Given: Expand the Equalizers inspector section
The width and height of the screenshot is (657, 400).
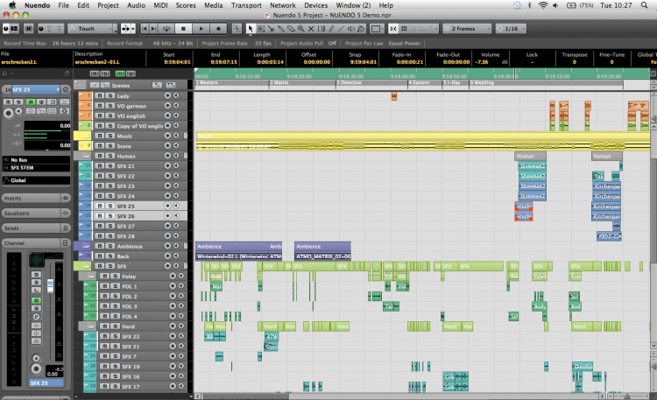Looking at the screenshot, I should [36, 214].
